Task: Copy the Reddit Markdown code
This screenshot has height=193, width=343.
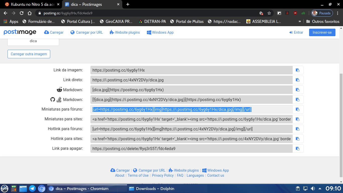Action: pyautogui.click(x=298, y=90)
